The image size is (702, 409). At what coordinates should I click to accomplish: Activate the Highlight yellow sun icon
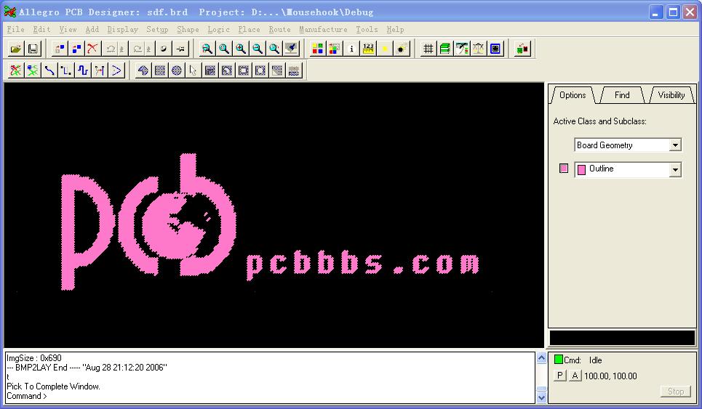[x=385, y=48]
